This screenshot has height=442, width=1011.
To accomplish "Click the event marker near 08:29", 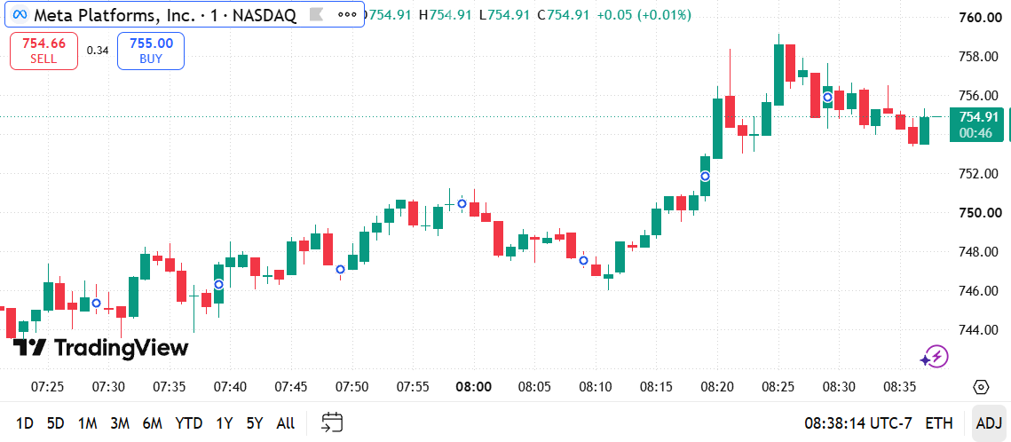I will [827, 98].
